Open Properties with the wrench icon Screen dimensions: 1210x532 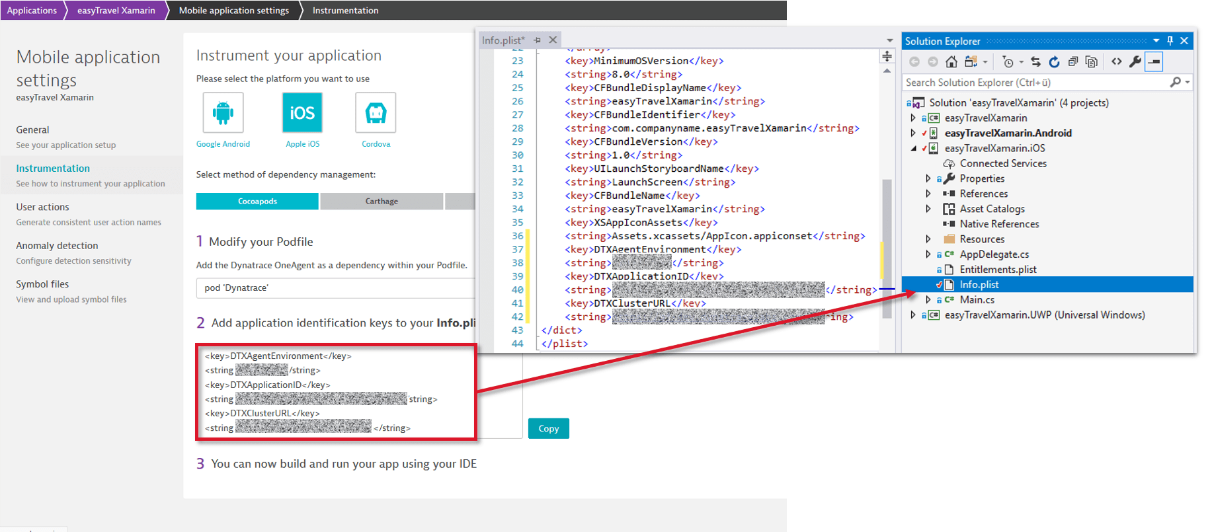(x=1135, y=61)
